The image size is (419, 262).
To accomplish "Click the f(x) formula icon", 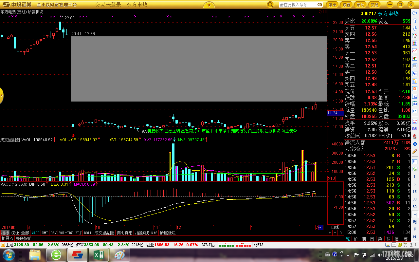I will (415, 96).
